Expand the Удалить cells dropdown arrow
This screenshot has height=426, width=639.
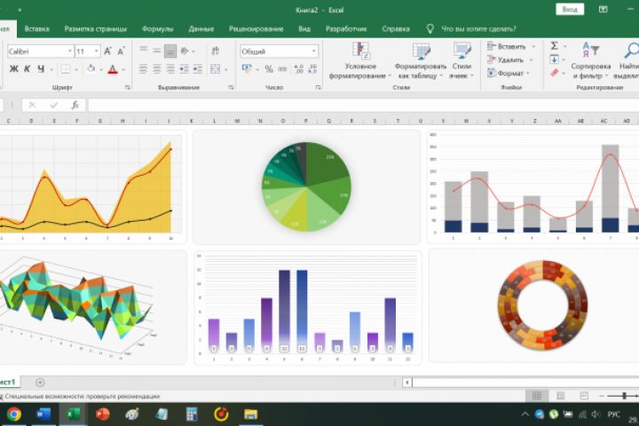(531, 60)
